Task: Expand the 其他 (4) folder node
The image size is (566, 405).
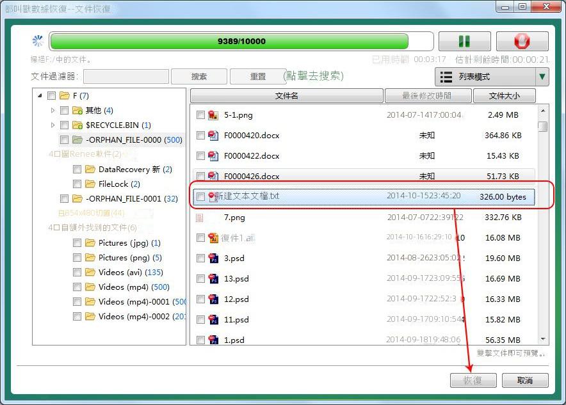Action: pyautogui.click(x=53, y=110)
